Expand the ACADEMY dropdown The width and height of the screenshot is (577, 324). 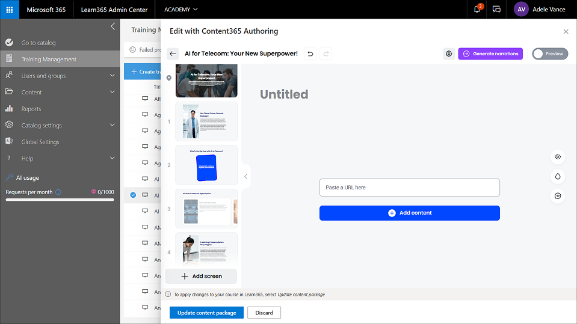181,10
